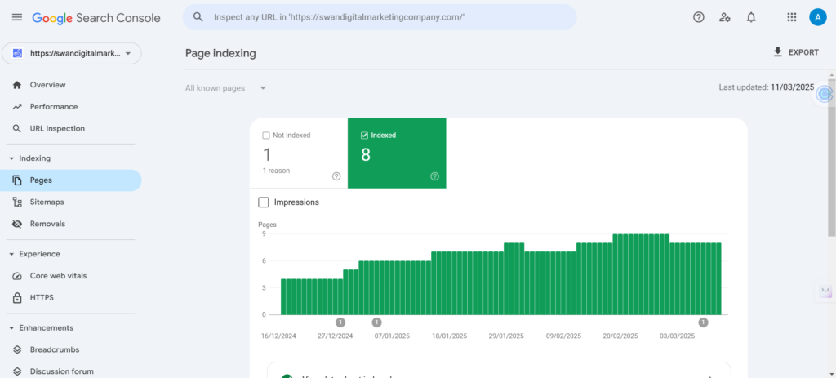Click the small purple side-panel widget
The width and height of the screenshot is (836, 378).
(825, 291)
